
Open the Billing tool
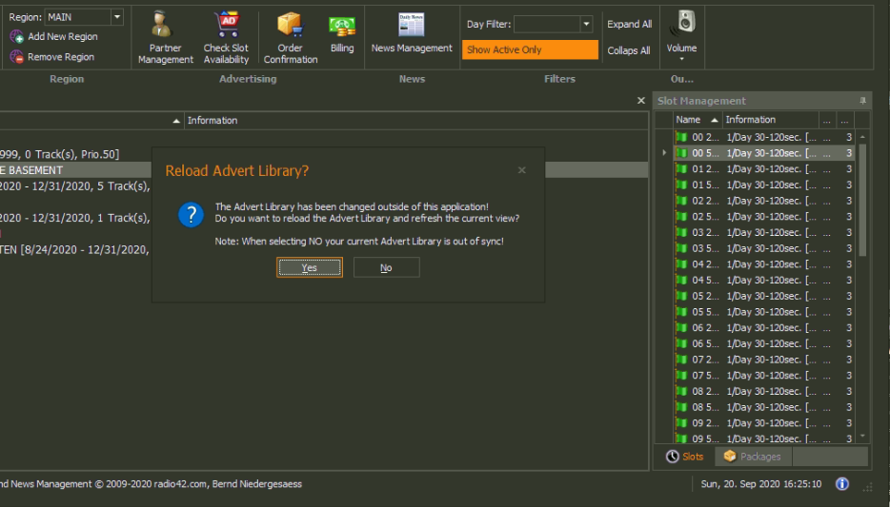(x=342, y=34)
